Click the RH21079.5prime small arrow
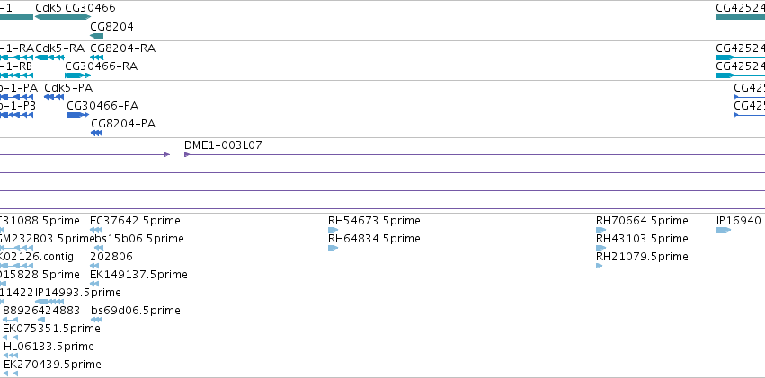765x378 pixels. point(600,266)
